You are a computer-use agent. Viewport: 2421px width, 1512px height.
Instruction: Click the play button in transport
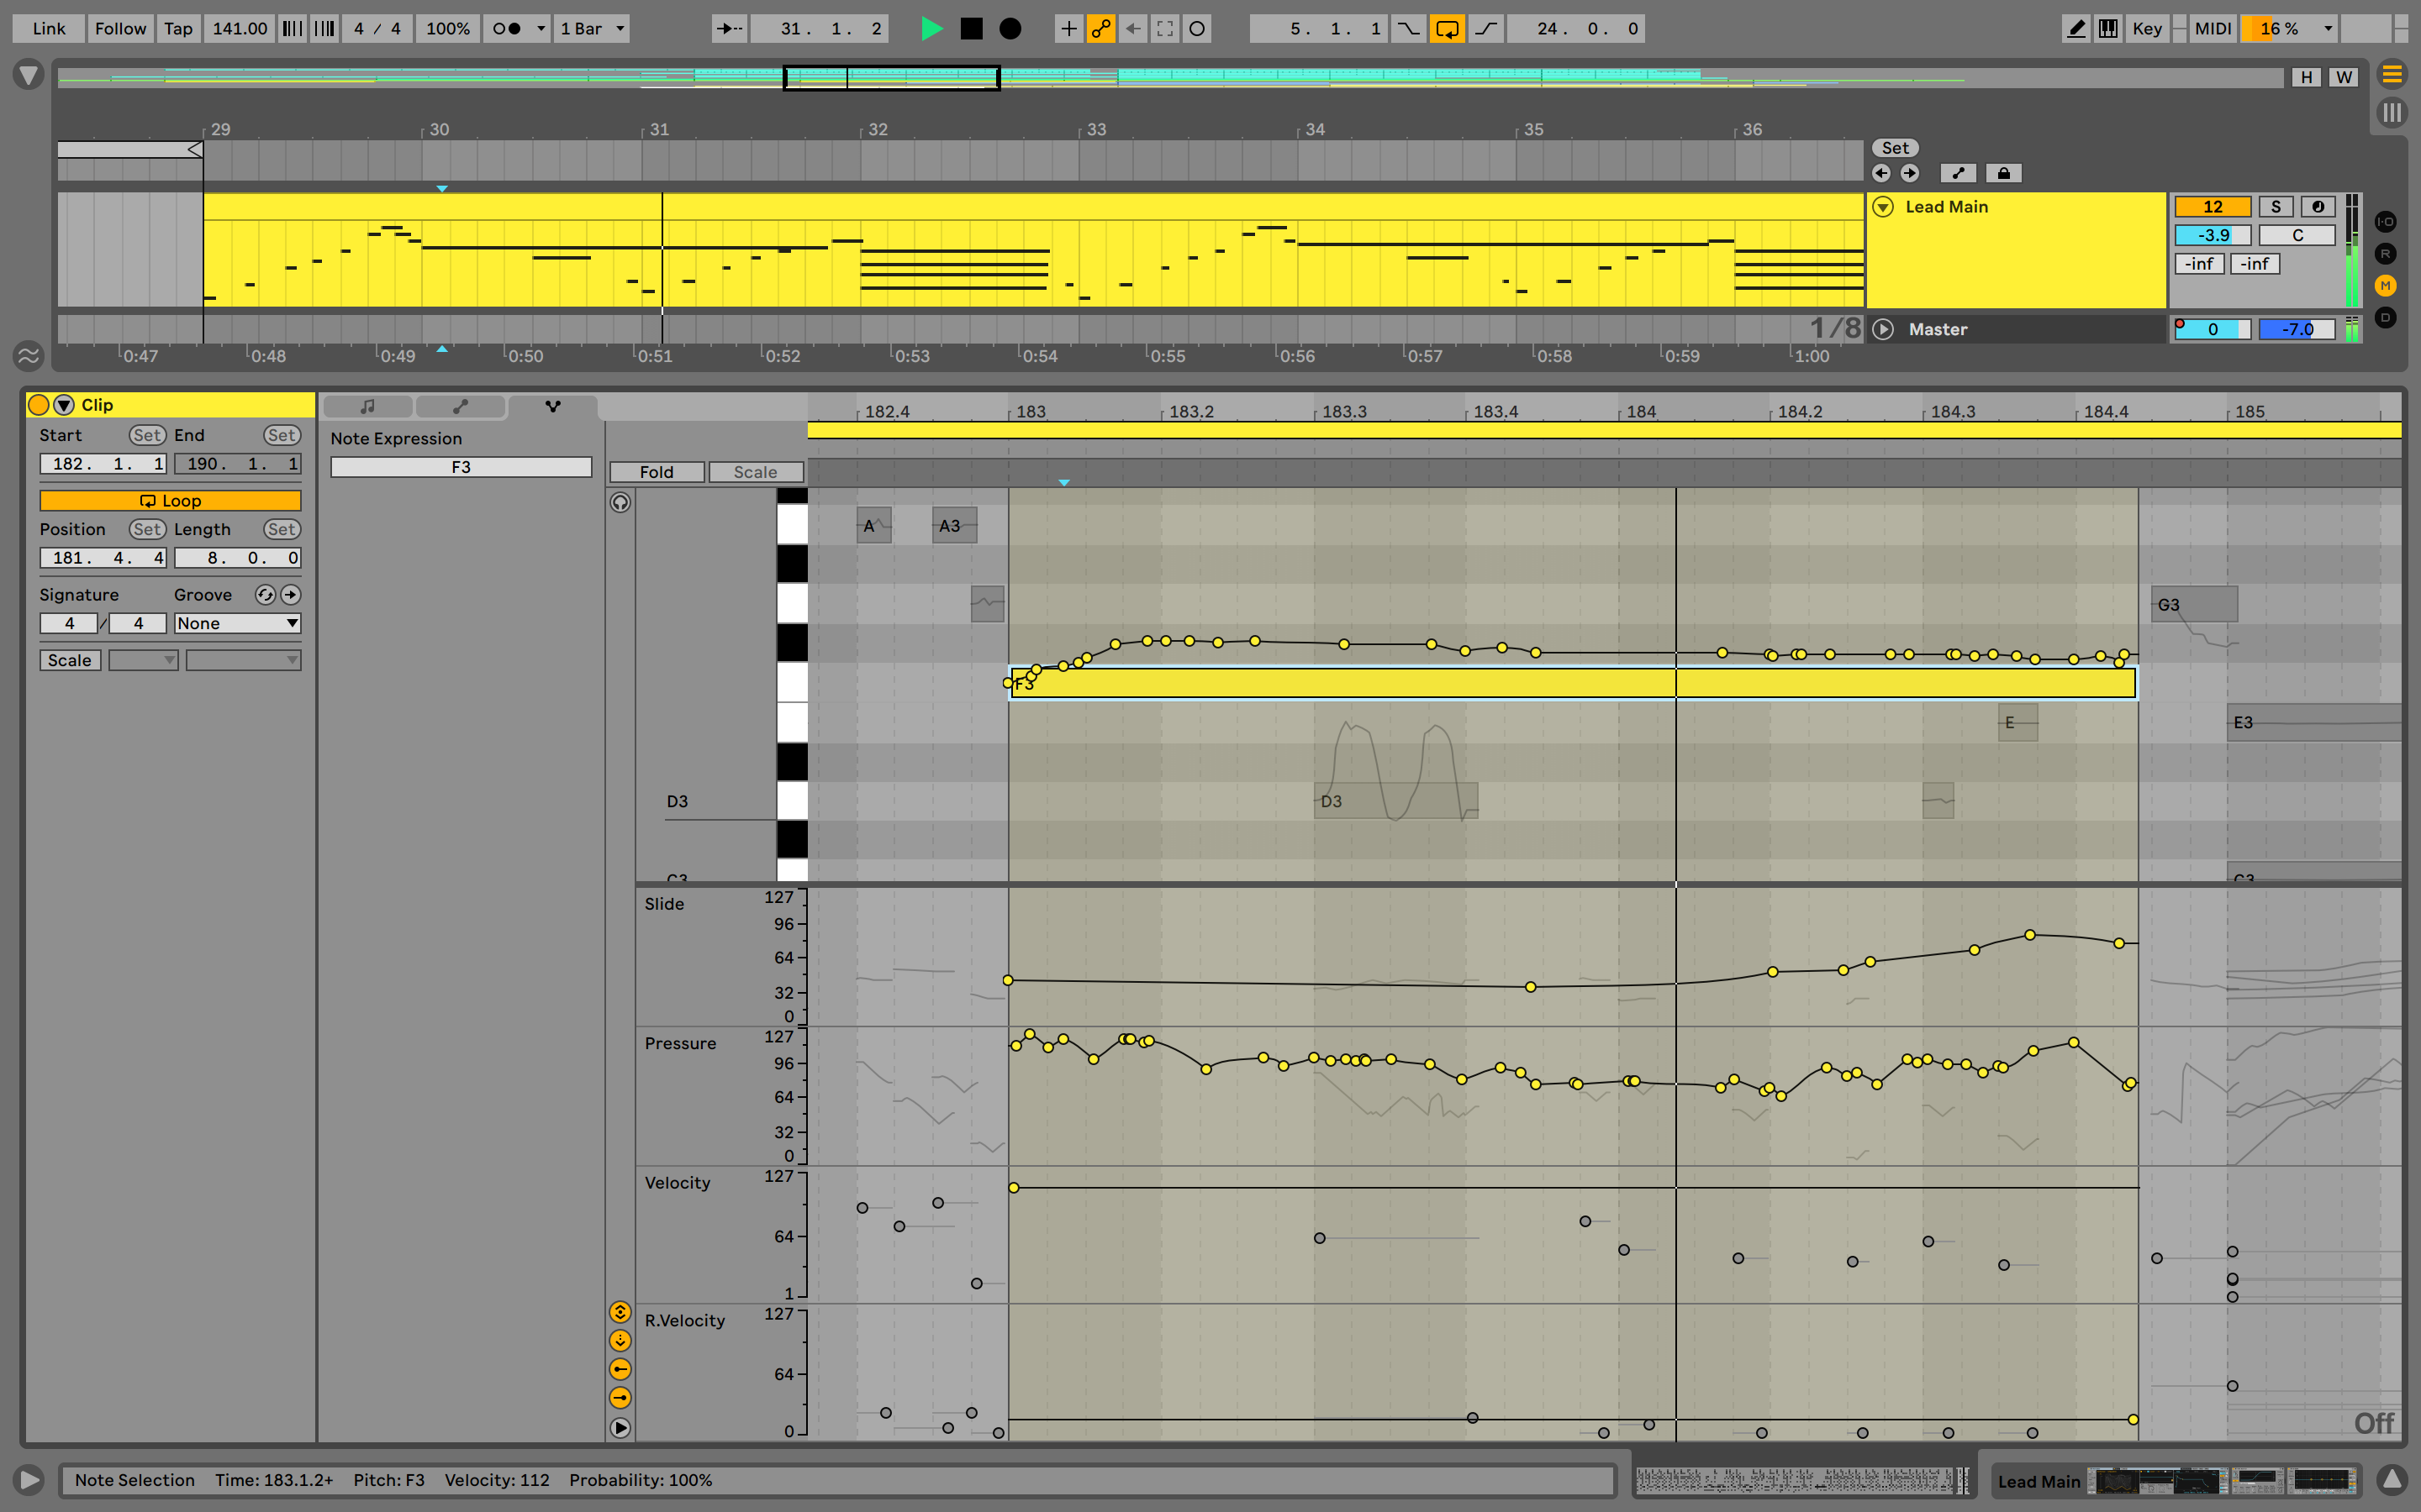[x=929, y=26]
